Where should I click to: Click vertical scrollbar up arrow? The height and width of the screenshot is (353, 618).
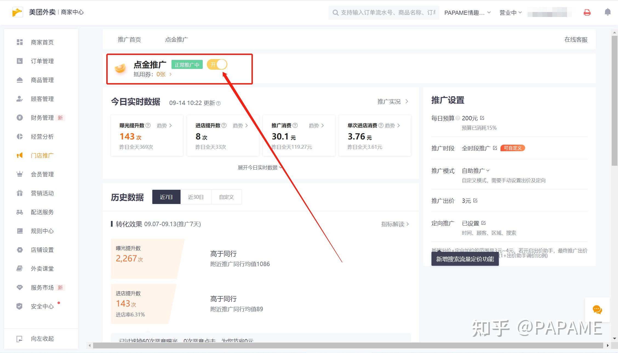pos(614,33)
